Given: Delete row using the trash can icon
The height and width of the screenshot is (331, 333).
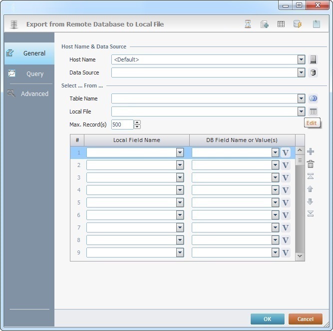Looking at the screenshot, I should click(x=311, y=164).
